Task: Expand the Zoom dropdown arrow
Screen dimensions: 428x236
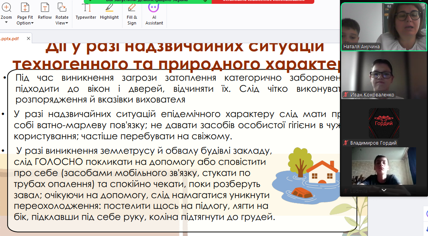Action: (x=6, y=23)
